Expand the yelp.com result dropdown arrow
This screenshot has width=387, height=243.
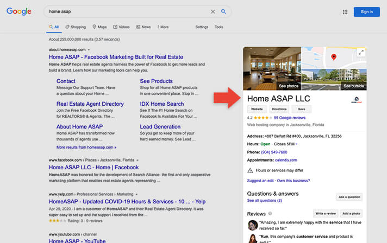[x=136, y=194]
